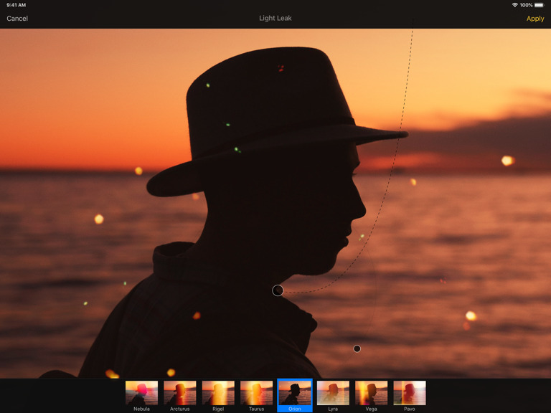Click the 100% battery percentage text
The image size is (551, 413).
point(526,5)
